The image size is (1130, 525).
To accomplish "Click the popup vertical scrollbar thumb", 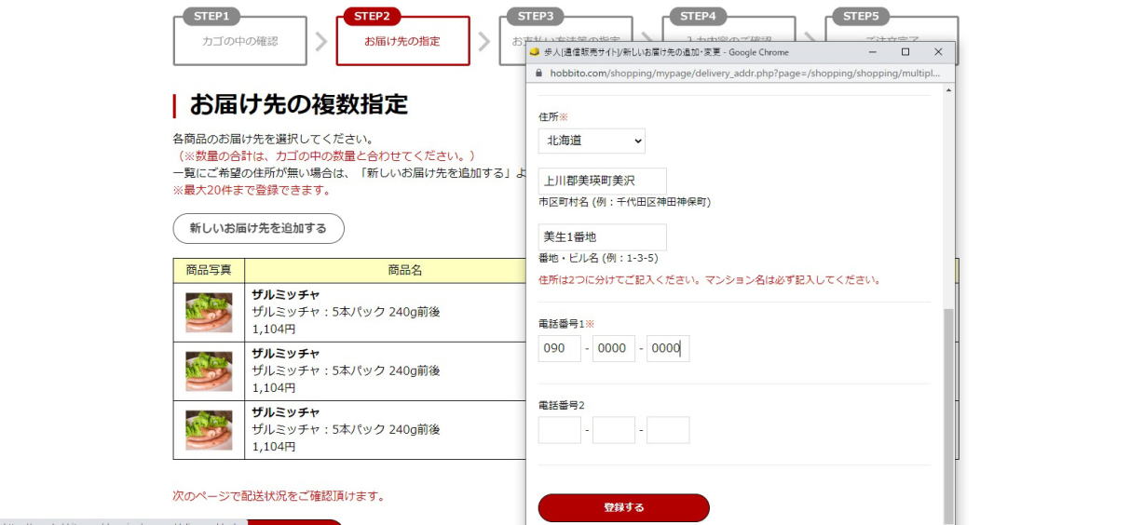I will pyautogui.click(x=949, y=417).
